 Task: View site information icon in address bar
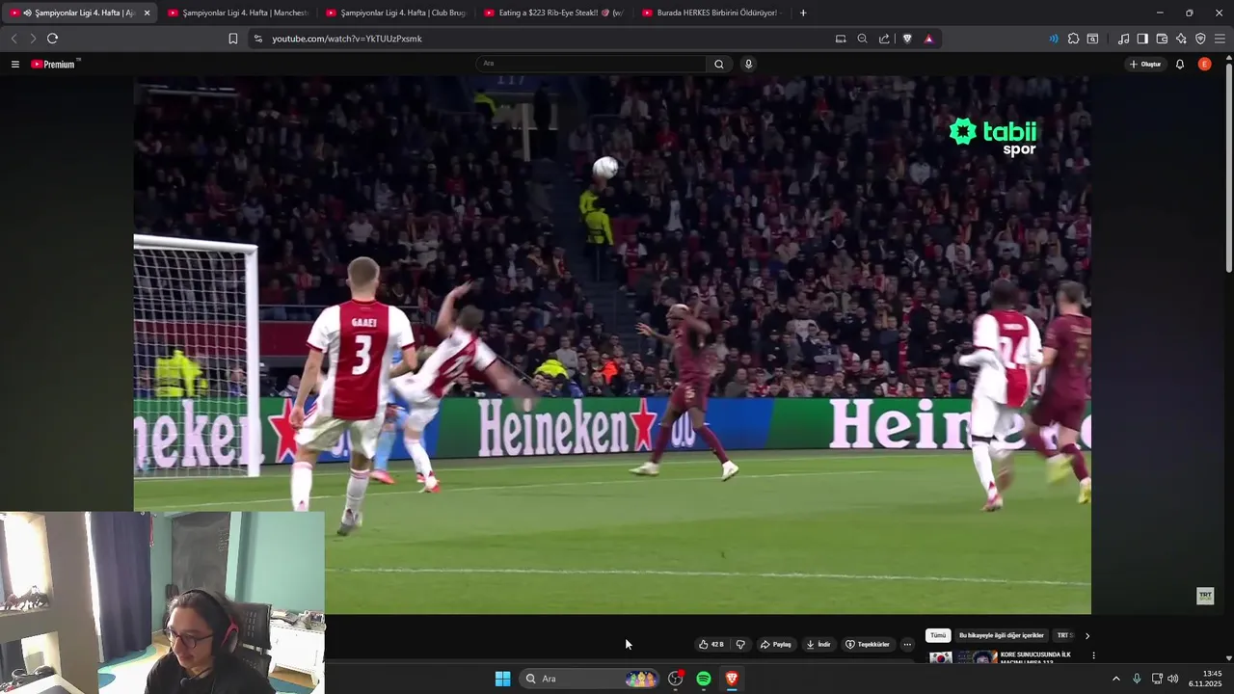point(257,39)
